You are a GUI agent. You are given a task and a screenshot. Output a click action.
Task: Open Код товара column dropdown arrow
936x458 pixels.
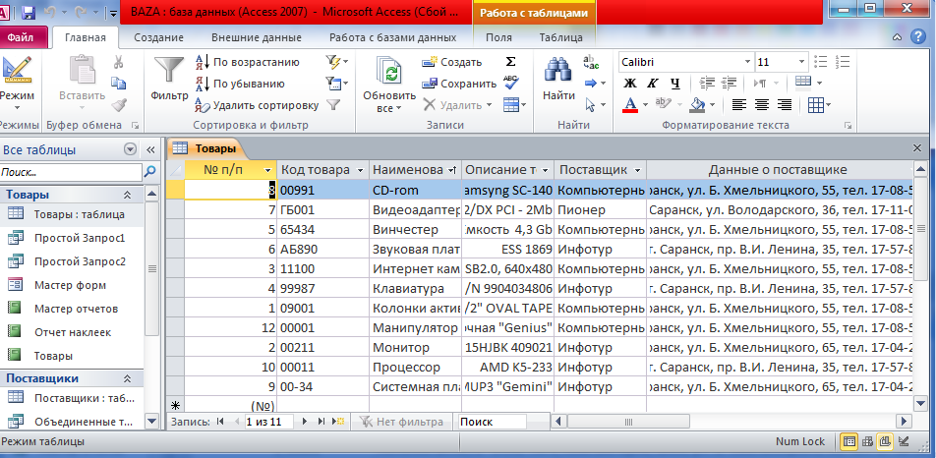coord(360,170)
